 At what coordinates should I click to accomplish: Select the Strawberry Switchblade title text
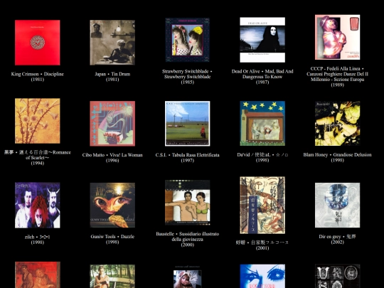pyautogui.click(x=187, y=74)
